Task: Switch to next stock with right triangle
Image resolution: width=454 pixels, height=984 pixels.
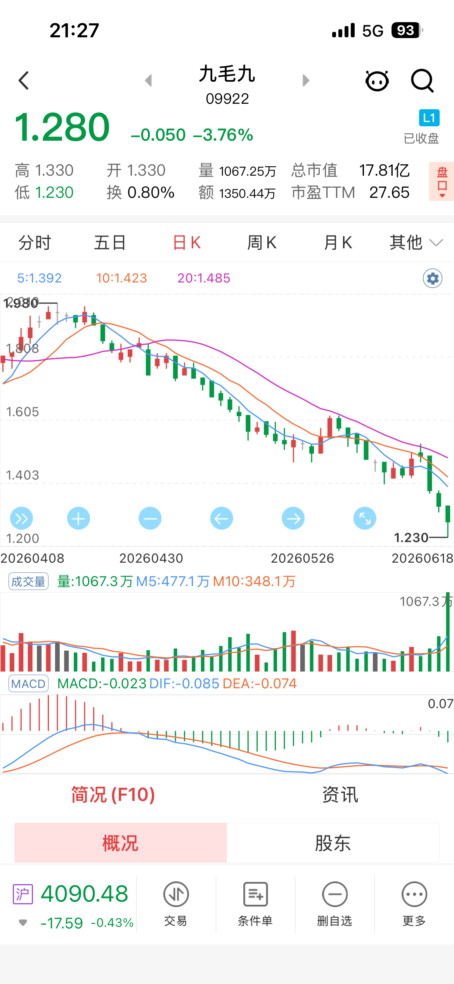Action: point(306,80)
